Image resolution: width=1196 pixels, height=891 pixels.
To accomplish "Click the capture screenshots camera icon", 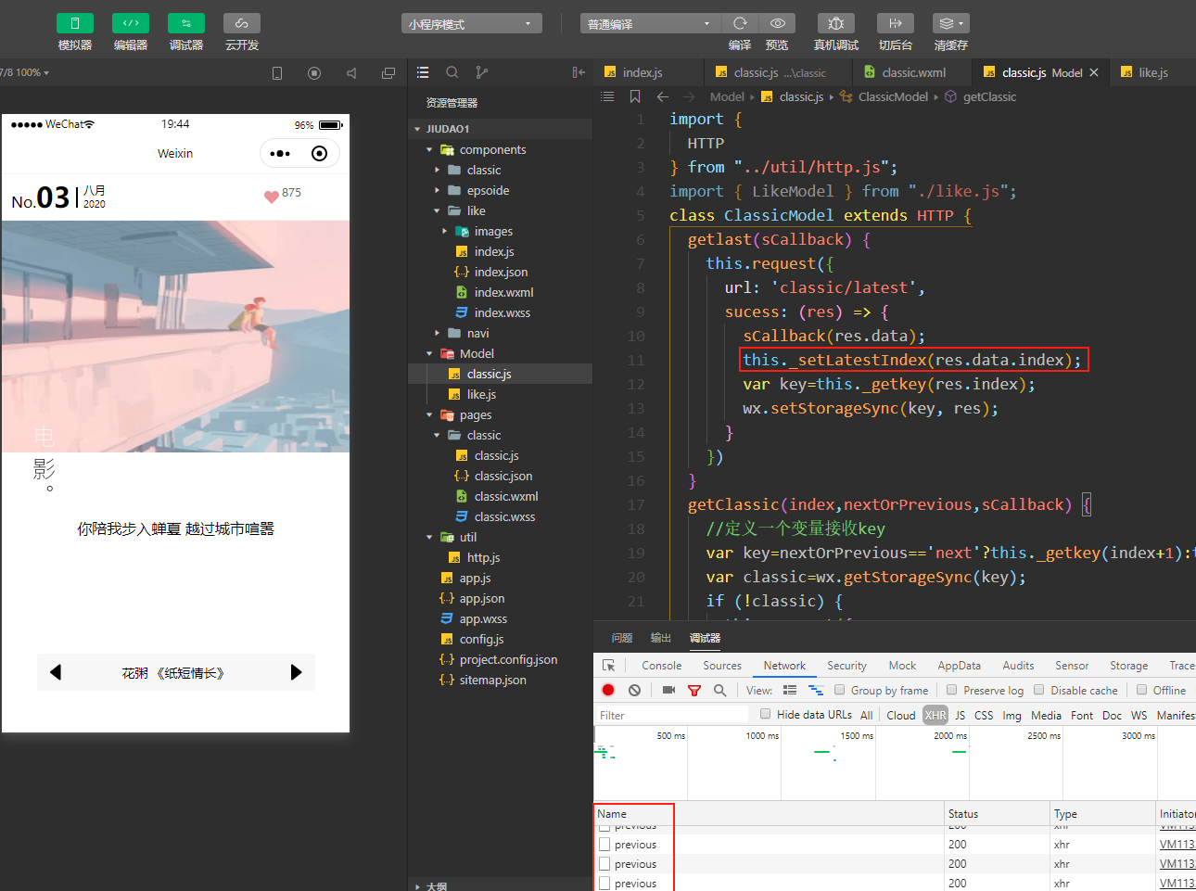I will coord(668,690).
